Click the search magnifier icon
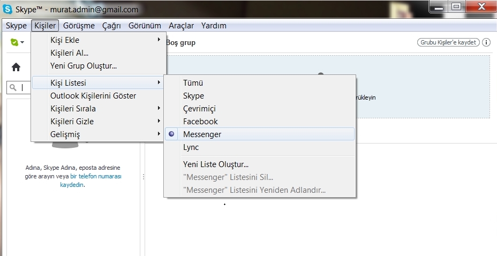497x256 pixels. tap(13, 87)
